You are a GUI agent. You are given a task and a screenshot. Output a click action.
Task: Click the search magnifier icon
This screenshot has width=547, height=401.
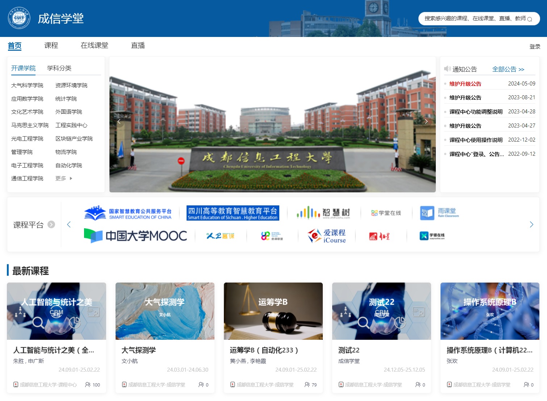point(530,19)
